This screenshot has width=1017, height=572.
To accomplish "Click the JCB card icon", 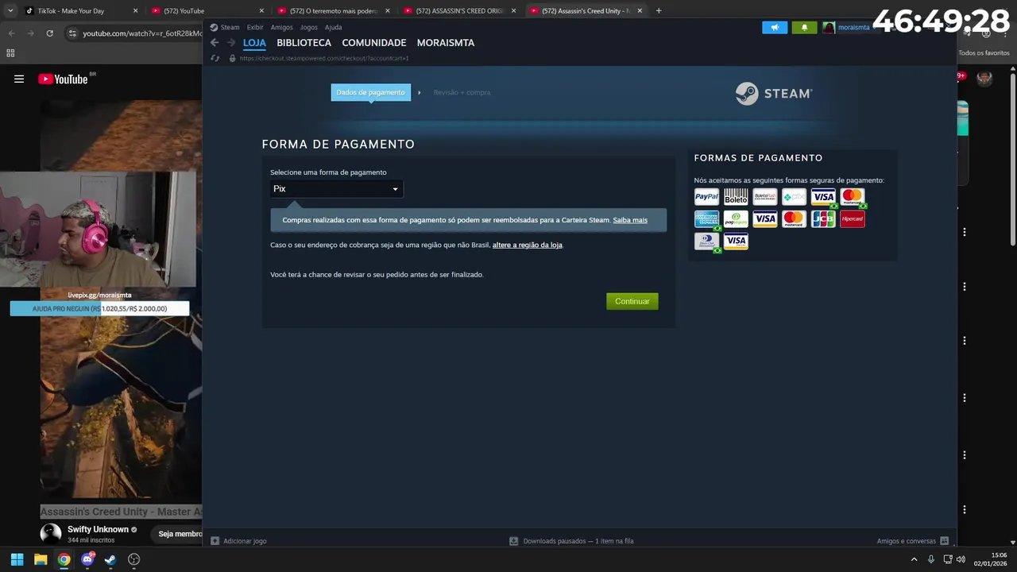I will (x=823, y=219).
